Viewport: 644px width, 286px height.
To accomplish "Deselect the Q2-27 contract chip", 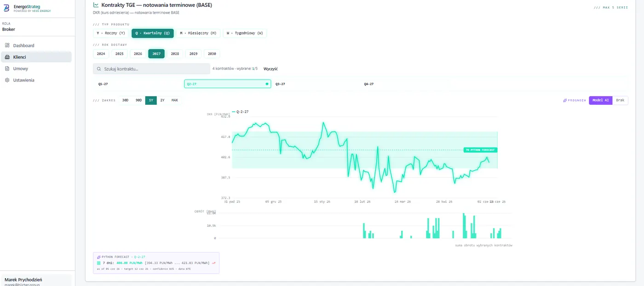I will click(x=227, y=84).
